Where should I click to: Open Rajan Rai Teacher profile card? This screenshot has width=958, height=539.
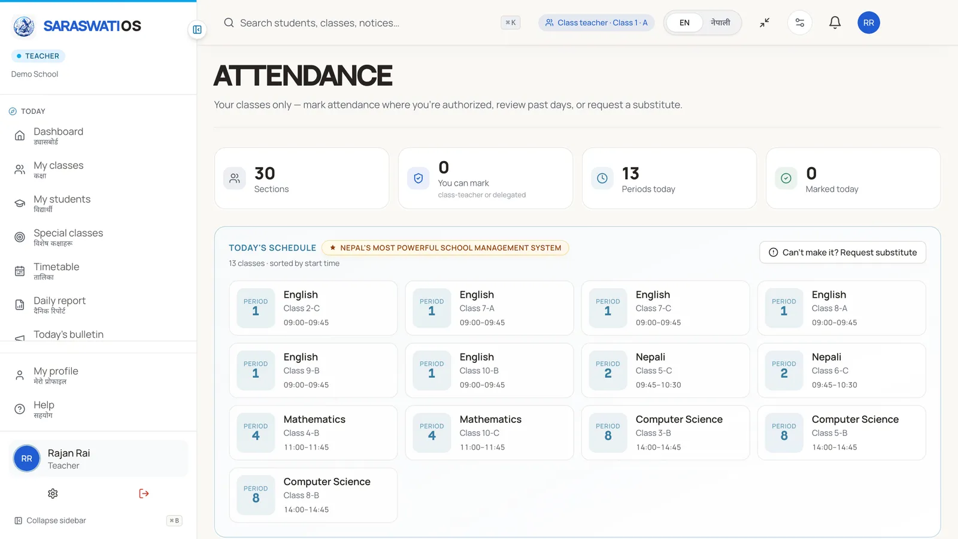[x=98, y=459]
